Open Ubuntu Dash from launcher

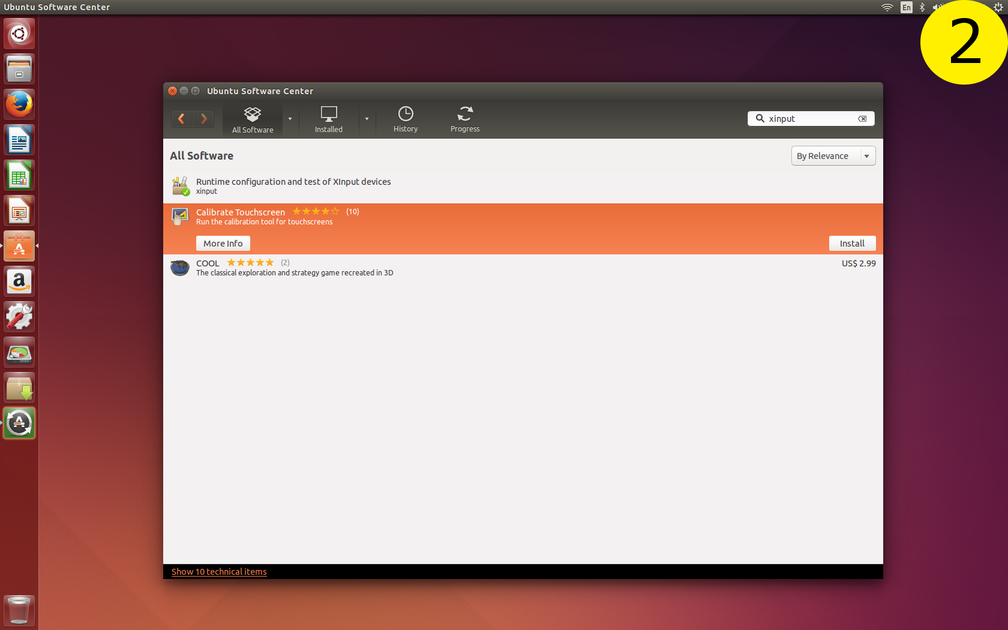(x=19, y=34)
